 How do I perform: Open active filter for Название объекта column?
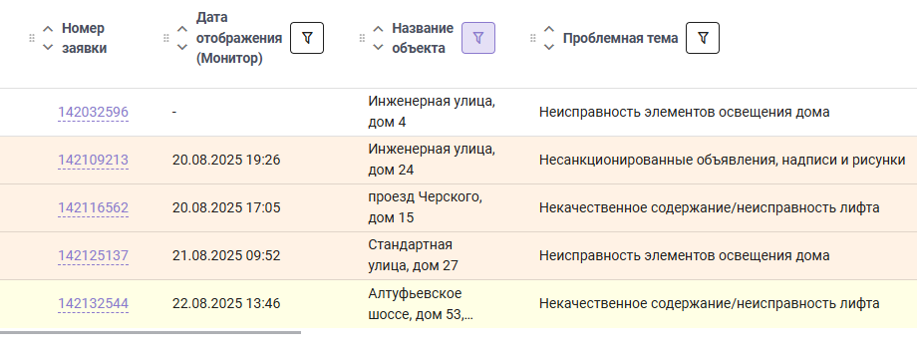point(478,38)
